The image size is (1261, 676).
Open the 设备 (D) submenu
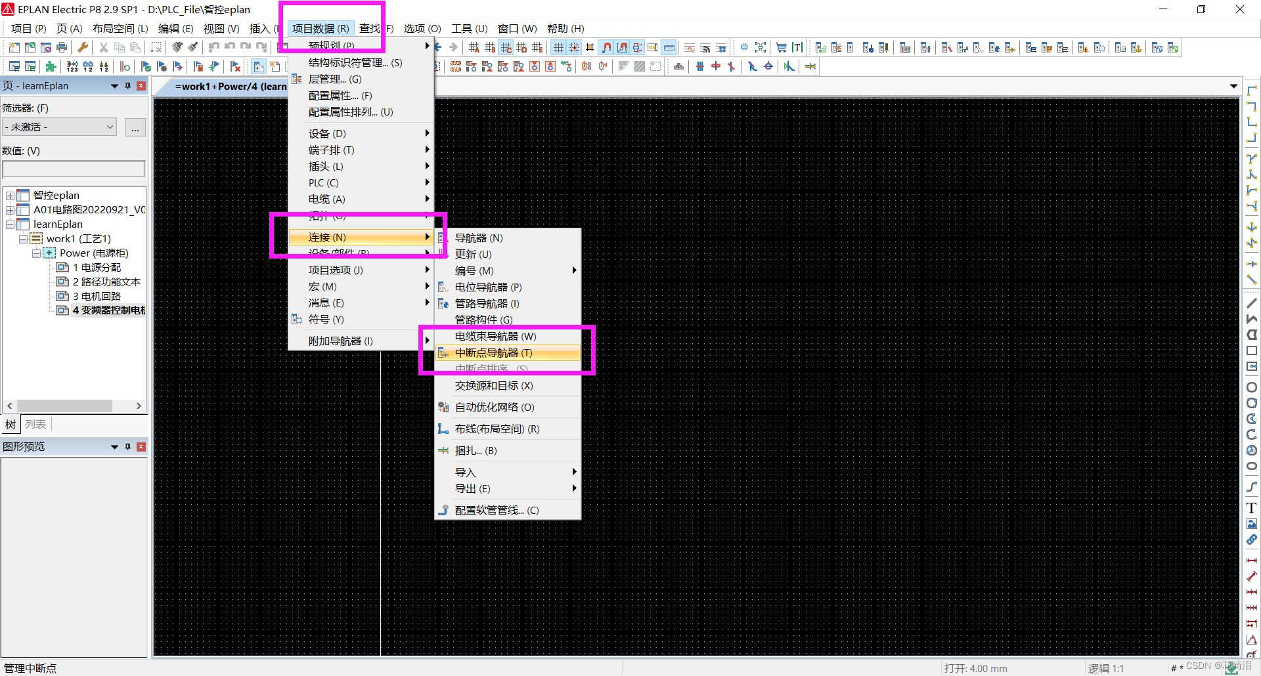point(361,133)
